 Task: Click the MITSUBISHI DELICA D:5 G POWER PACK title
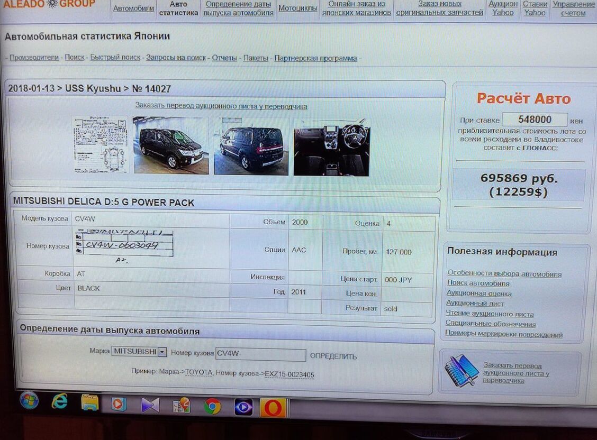(104, 202)
